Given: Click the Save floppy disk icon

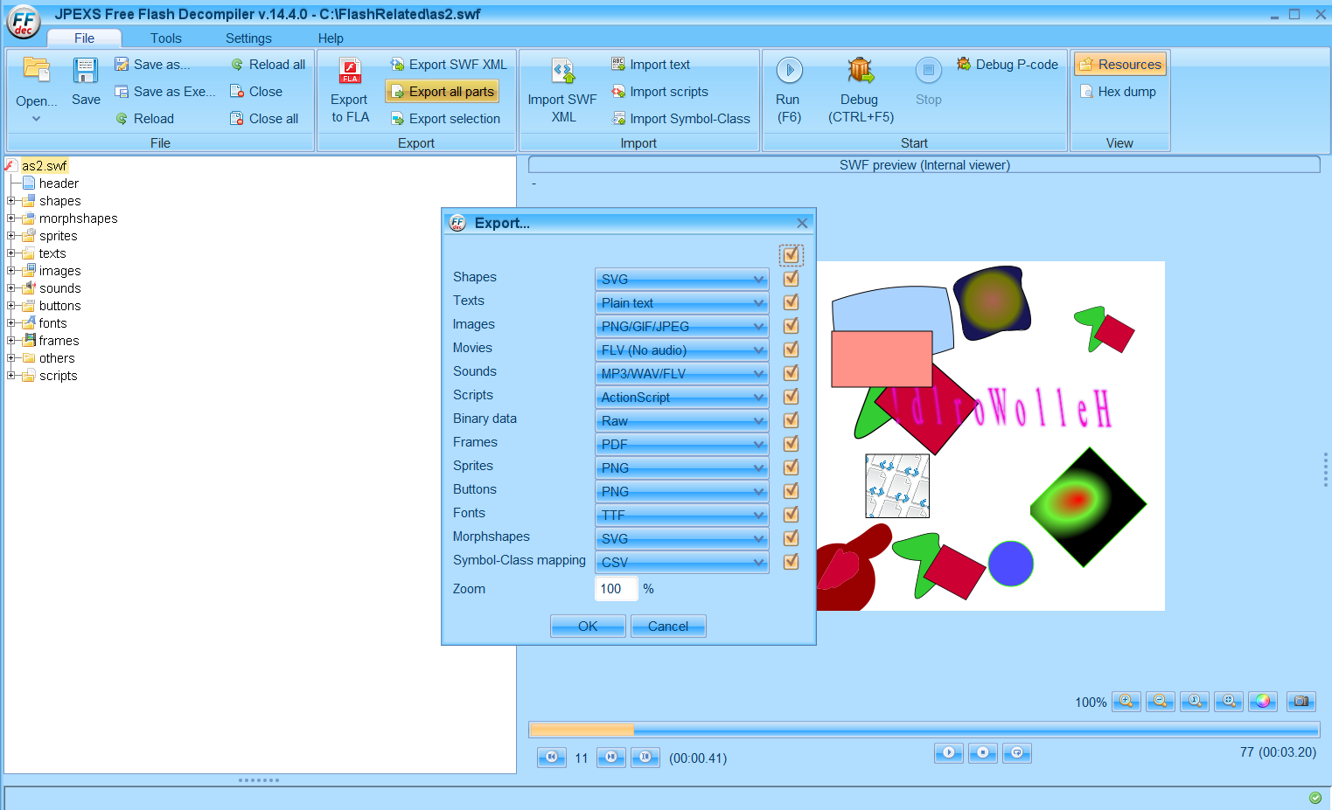Looking at the screenshot, I should click(86, 70).
